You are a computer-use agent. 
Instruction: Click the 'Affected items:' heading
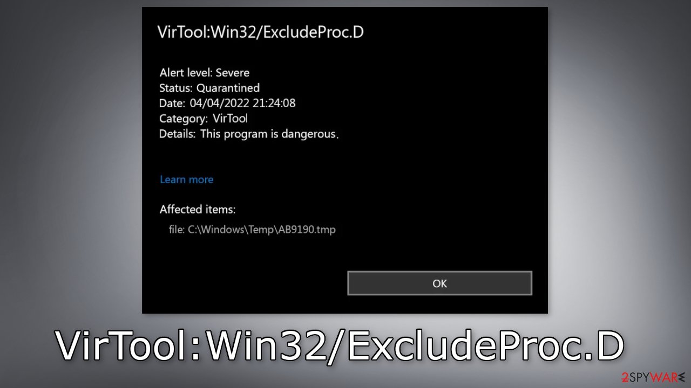(198, 210)
